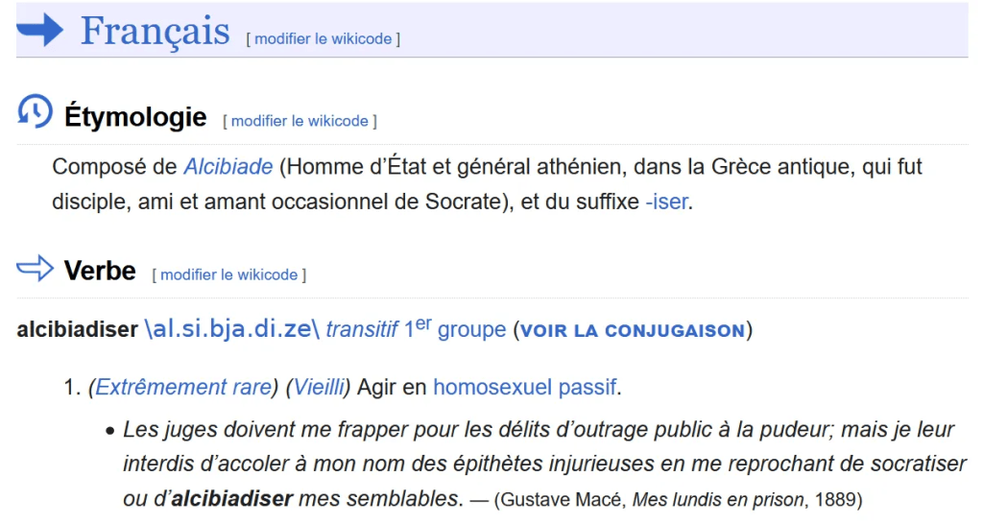Screen dimensions: 983x524
Task: Click the bold headword alcibiadiser
Action: [x=77, y=329]
